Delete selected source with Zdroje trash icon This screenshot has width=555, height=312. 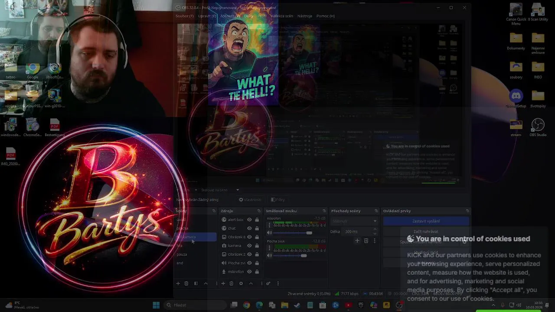tap(232, 283)
